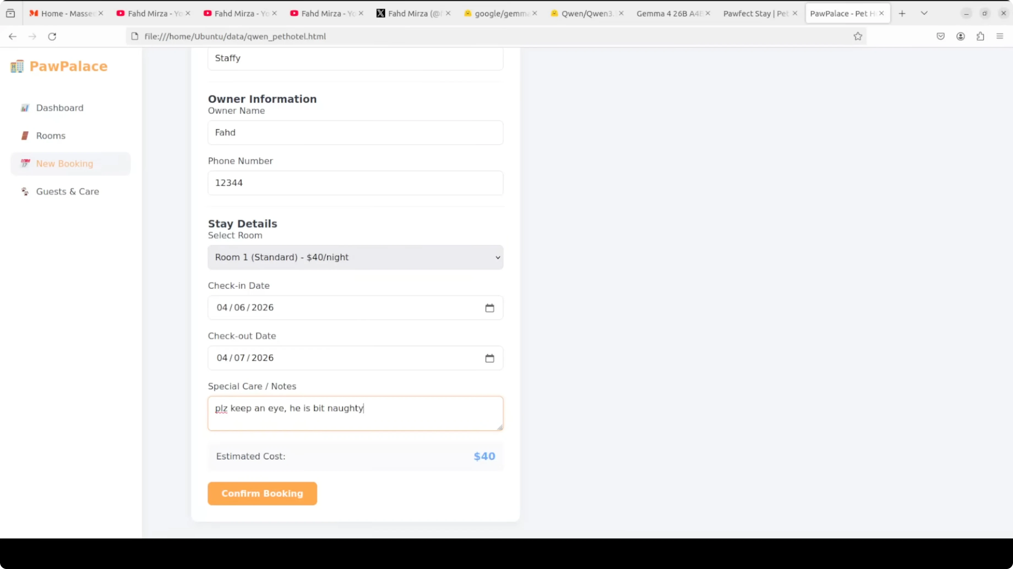Open the browser extensions puzzle icon

pyautogui.click(x=980, y=37)
